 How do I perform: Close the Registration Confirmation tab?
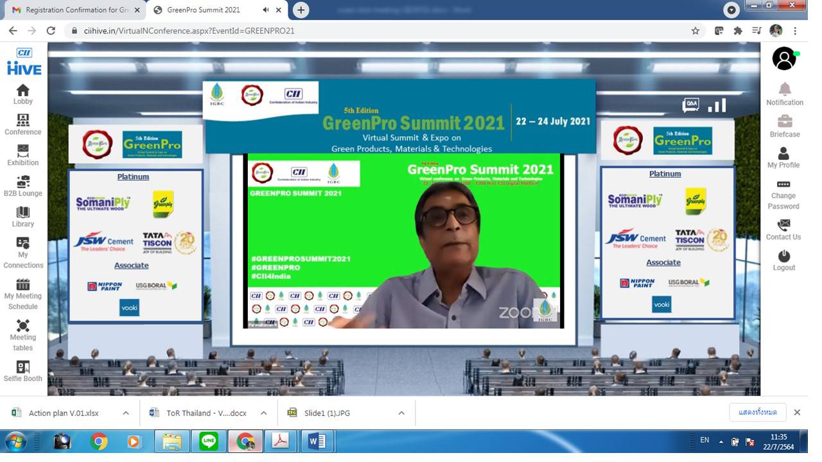[137, 10]
